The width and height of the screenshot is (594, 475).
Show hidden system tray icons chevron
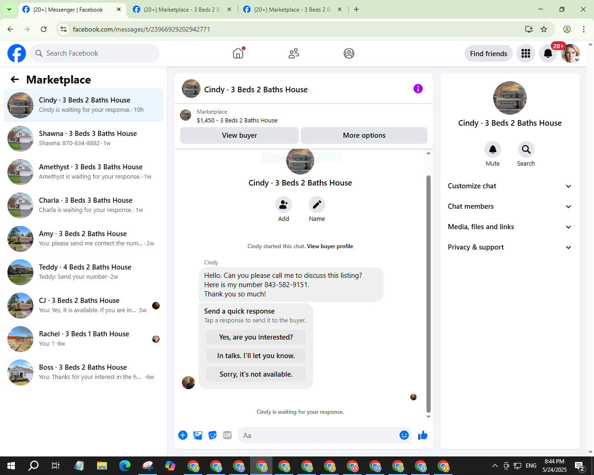click(495, 466)
